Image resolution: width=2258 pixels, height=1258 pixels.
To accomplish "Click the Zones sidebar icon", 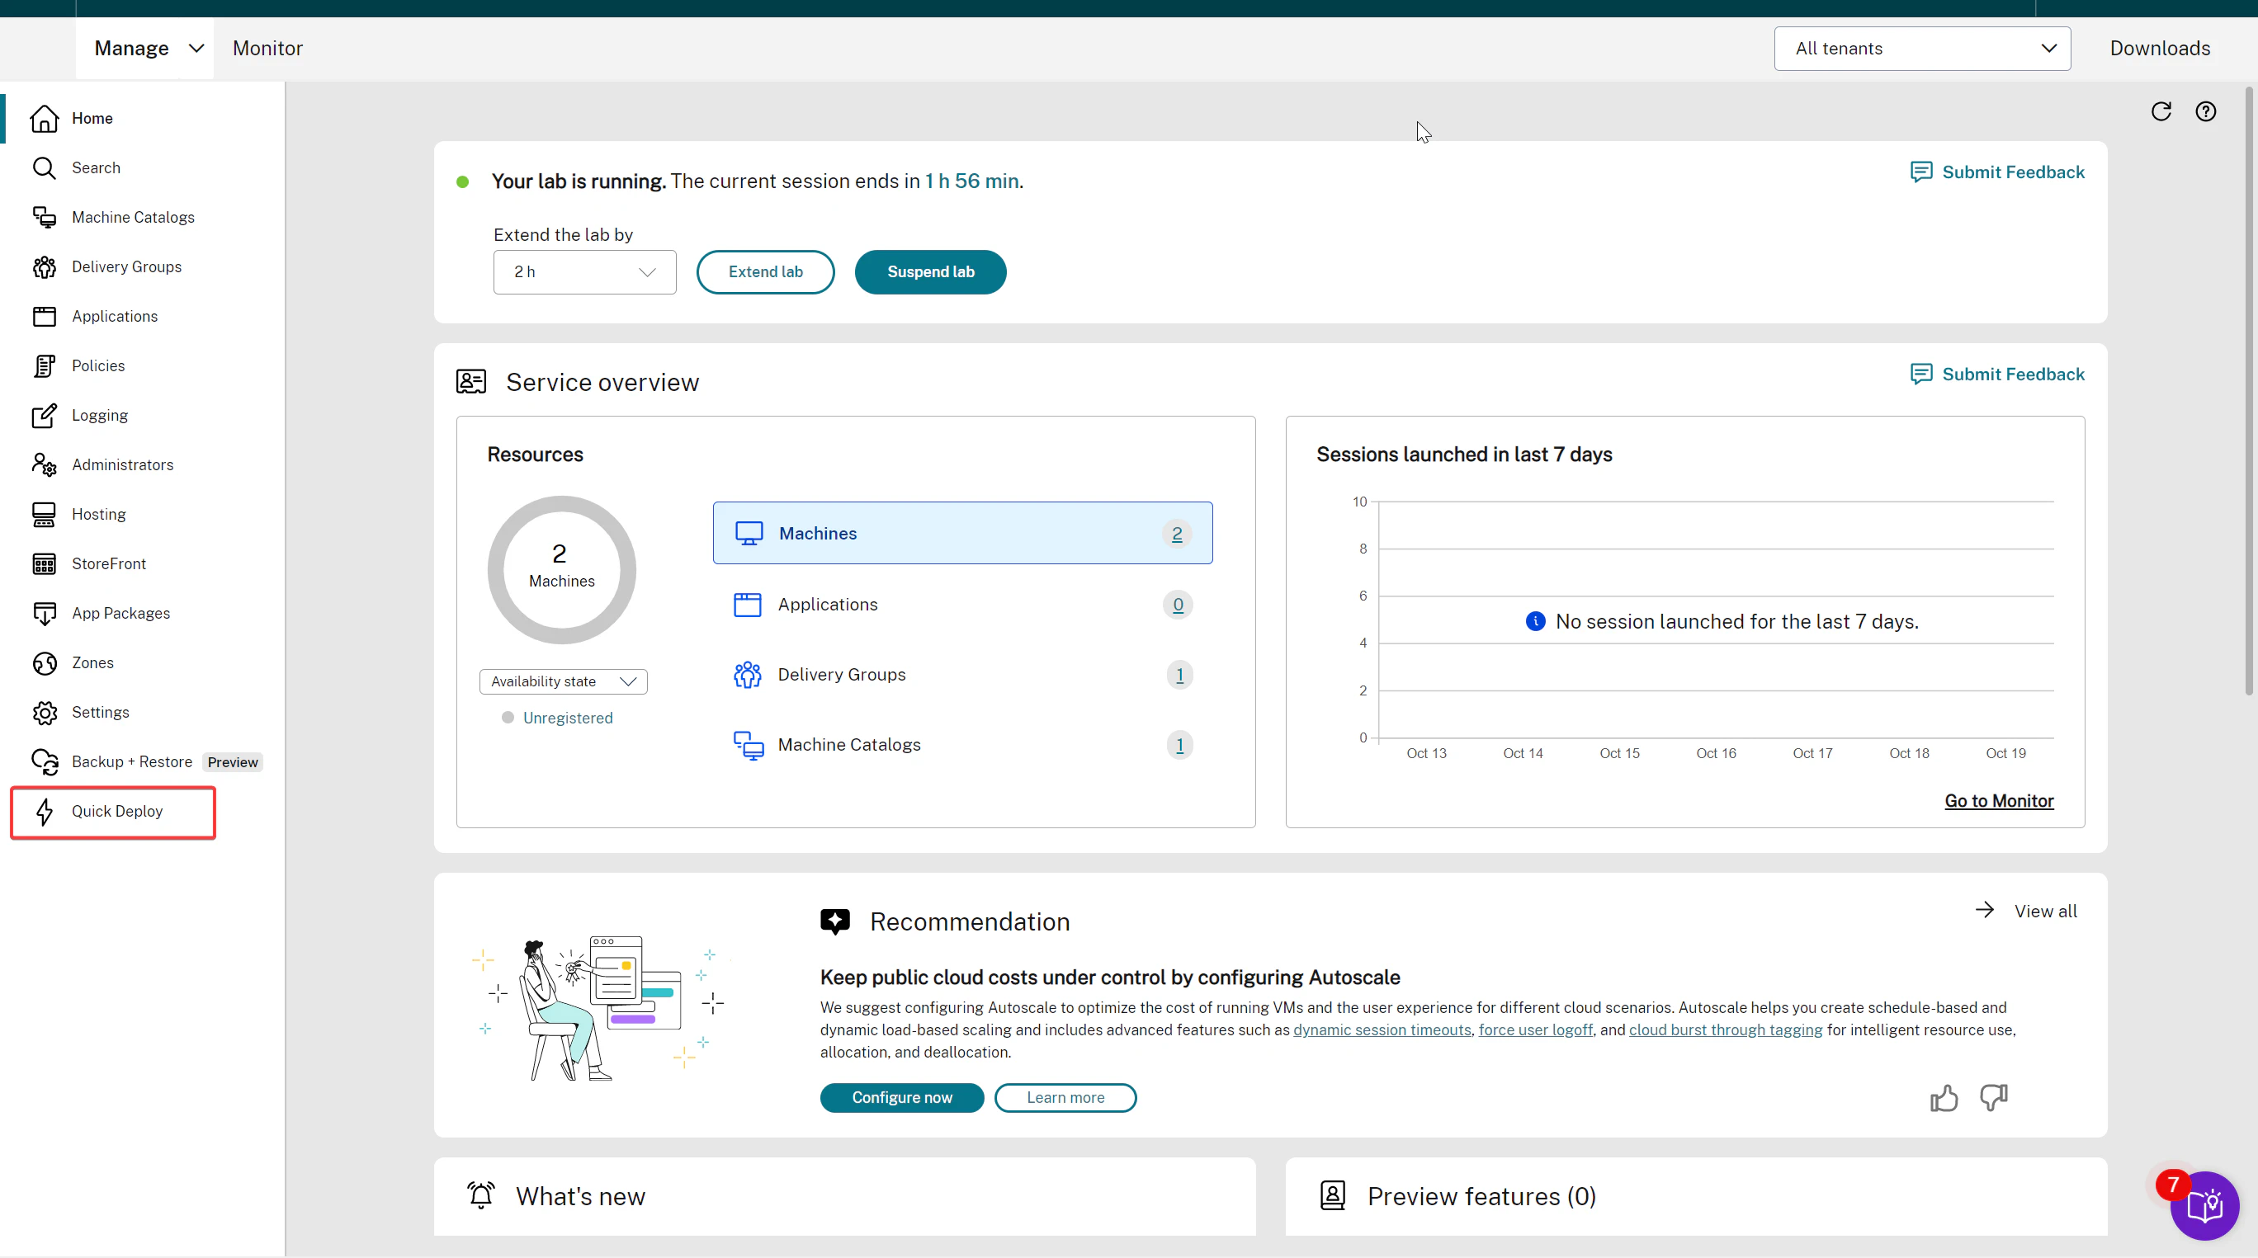I will 44,662.
